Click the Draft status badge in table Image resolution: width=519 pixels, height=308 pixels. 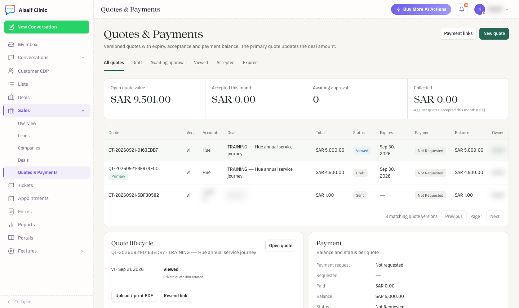pos(360,173)
